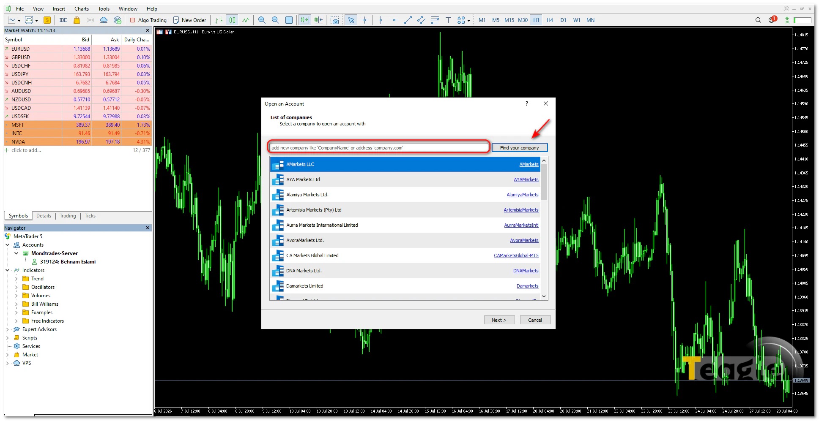Switch to line chart display
Screen dimensions: 819x421
click(246, 20)
